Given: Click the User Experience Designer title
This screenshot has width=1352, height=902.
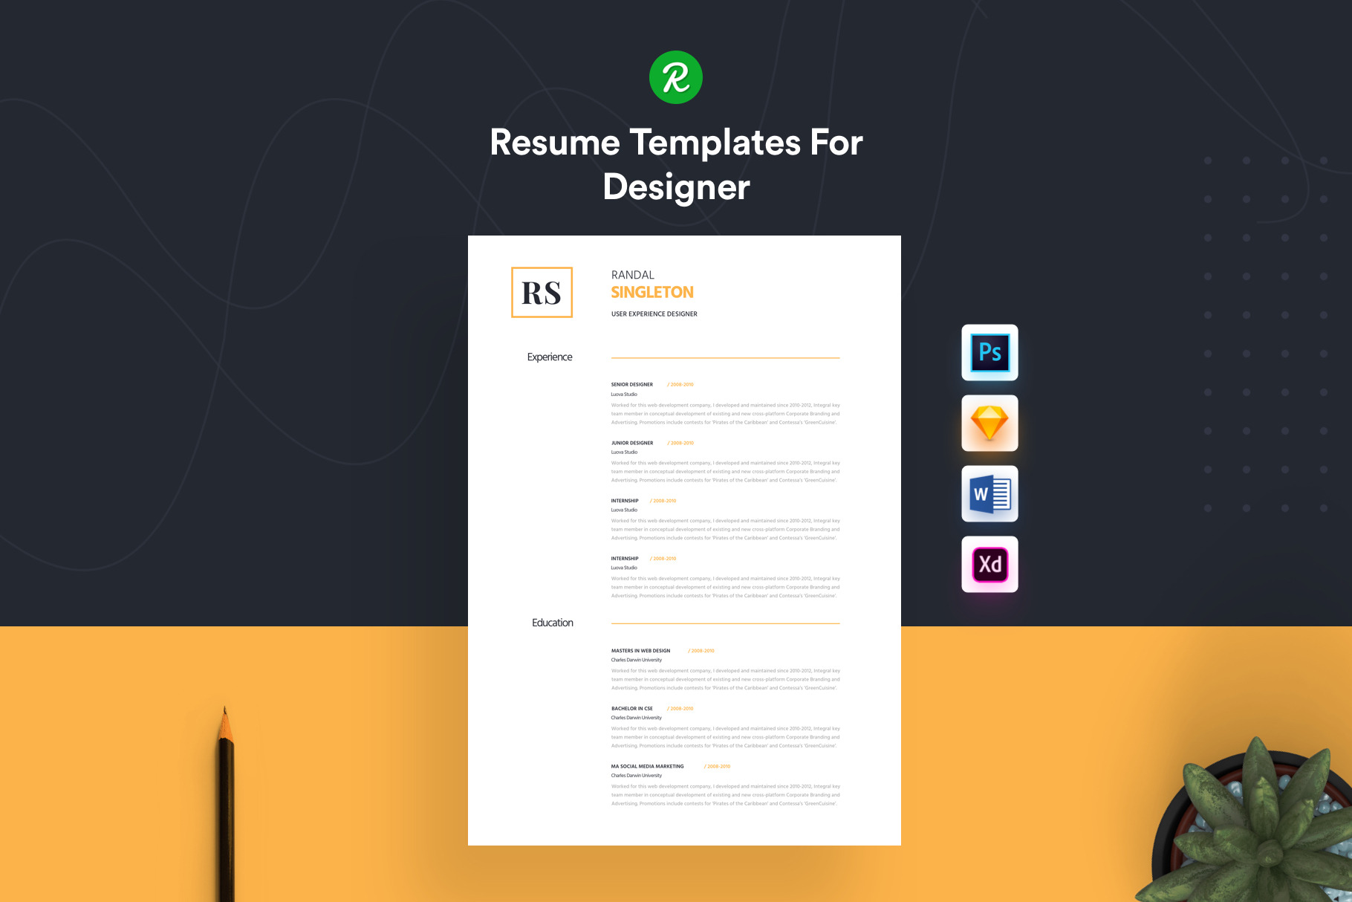Looking at the screenshot, I should (x=654, y=314).
